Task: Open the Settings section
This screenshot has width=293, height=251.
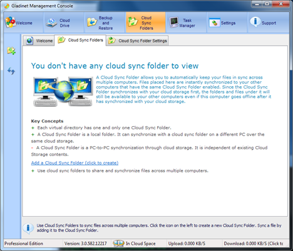Action: (x=227, y=22)
